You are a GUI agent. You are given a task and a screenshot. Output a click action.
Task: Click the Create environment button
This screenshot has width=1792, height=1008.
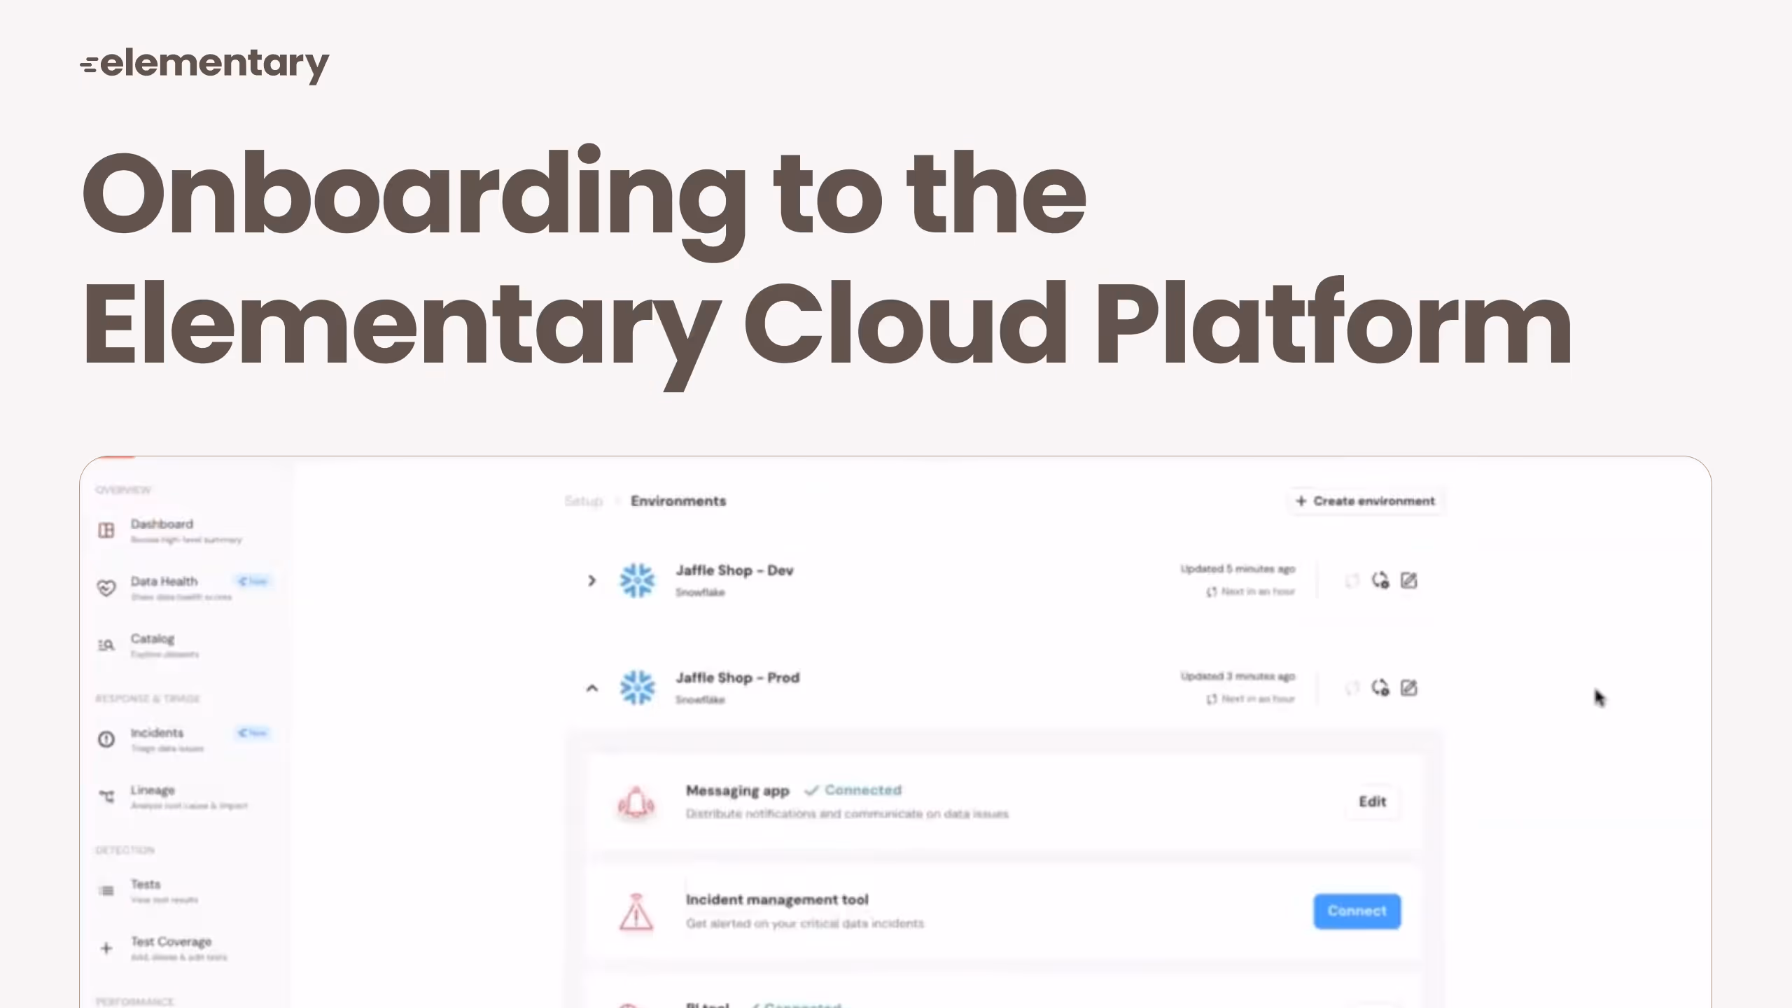[x=1365, y=500]
